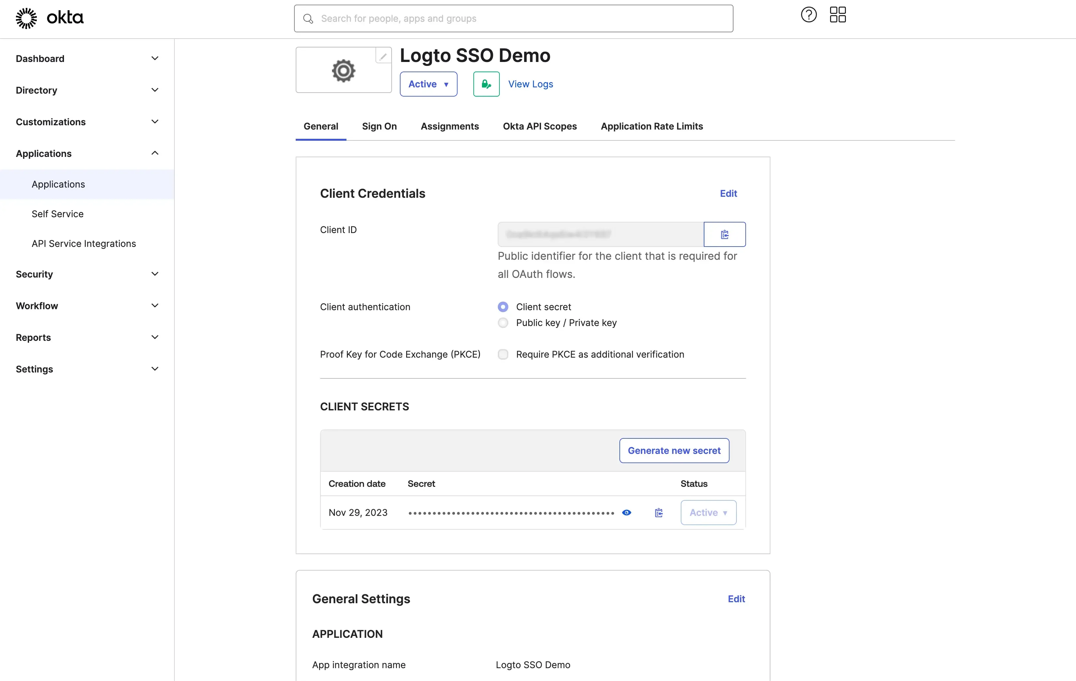This screenshot has width=1076, height=681.
Task: Switch to the Sign On tab
Action: 379,126
